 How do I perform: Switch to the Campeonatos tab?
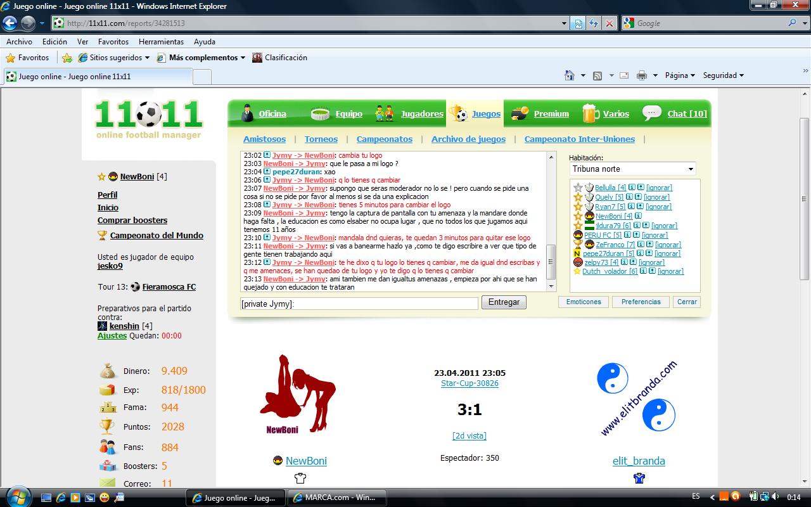(384, 139)
